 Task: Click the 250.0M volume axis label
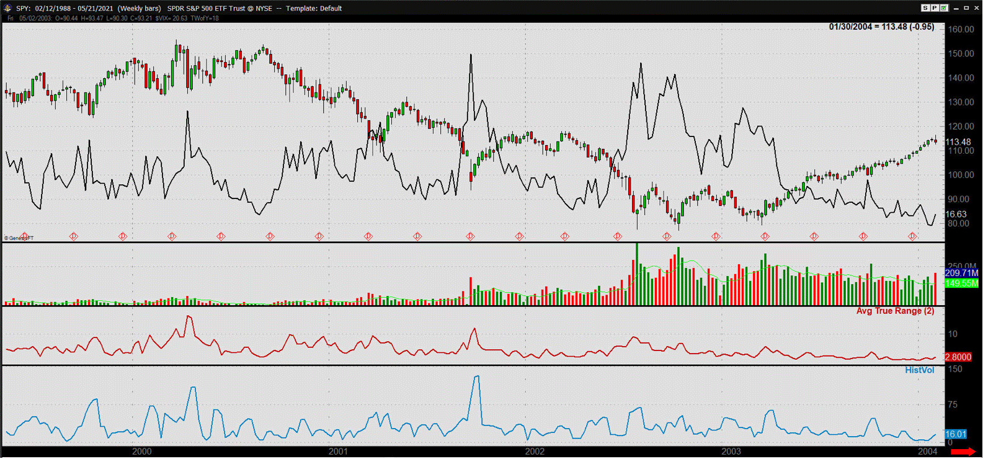point(961,265)
